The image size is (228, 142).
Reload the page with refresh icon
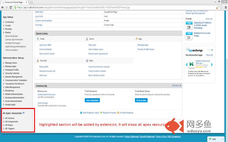(11, 7)
